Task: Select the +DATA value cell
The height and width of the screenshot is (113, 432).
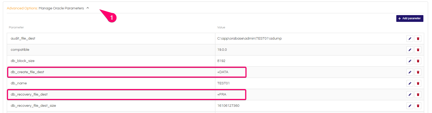Action: [223, 72]
